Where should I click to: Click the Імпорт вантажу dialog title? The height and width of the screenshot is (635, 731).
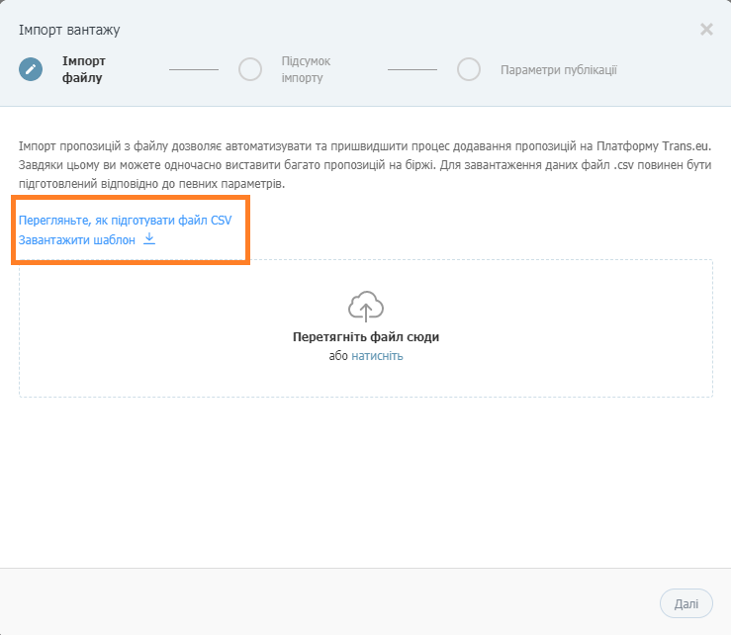coord(69,30)
